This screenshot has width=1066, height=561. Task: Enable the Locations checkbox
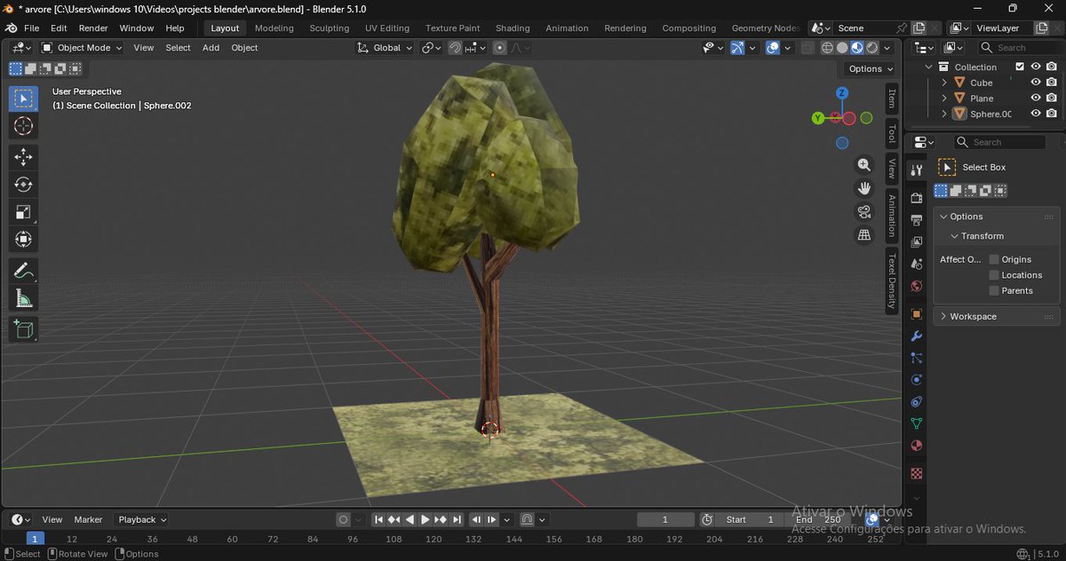(994, 275)
